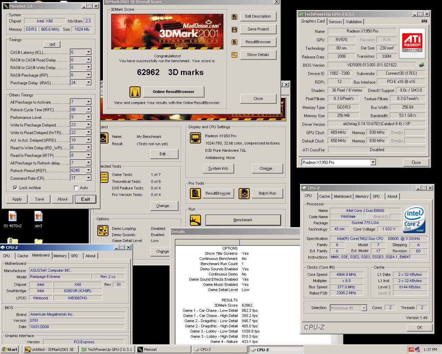Click the Run benchmark icon

point(195,220)
